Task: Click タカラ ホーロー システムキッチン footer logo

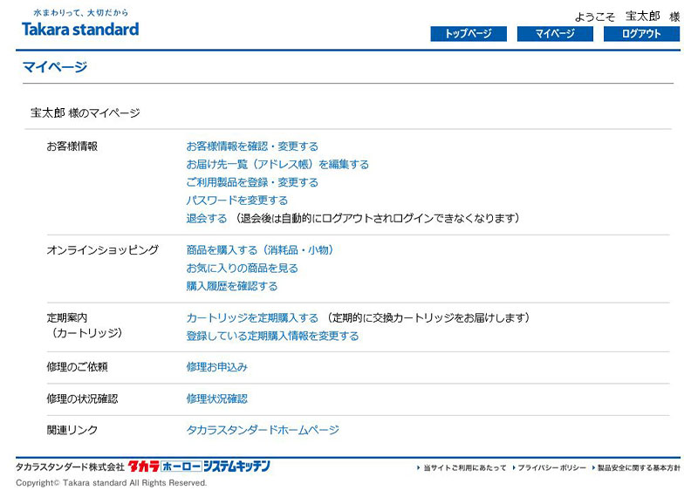Action: 199,466
